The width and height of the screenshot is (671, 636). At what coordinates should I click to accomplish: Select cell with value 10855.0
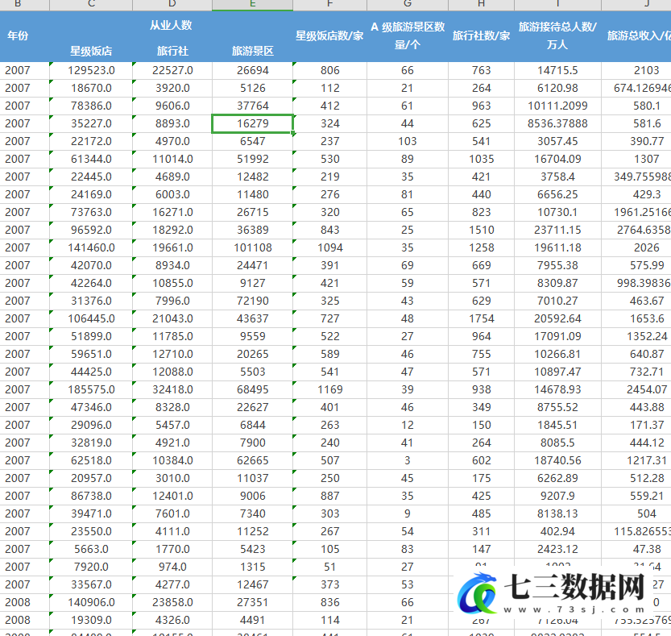coord(172,283)
